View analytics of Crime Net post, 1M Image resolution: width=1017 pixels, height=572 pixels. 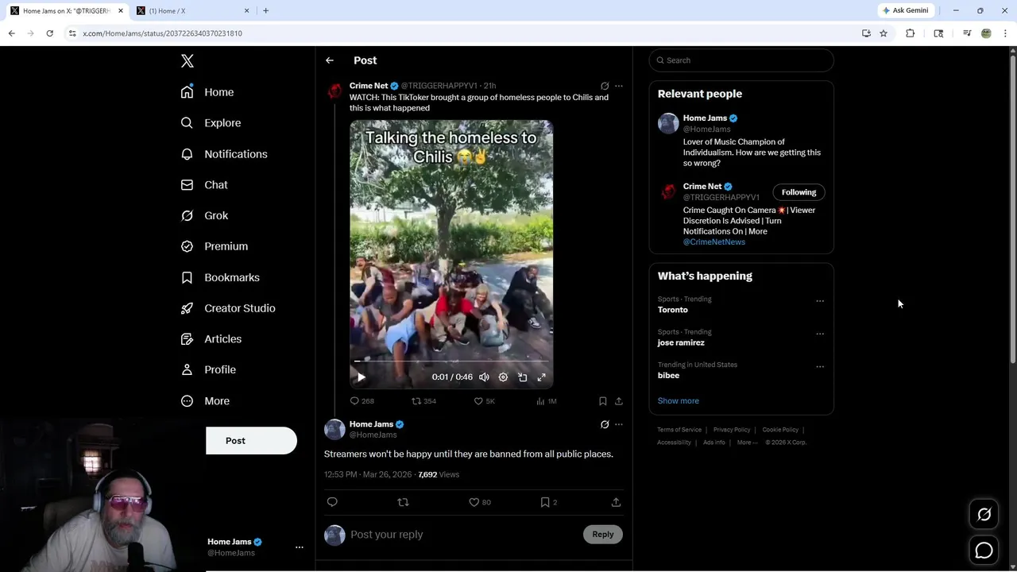coord(546,401)
